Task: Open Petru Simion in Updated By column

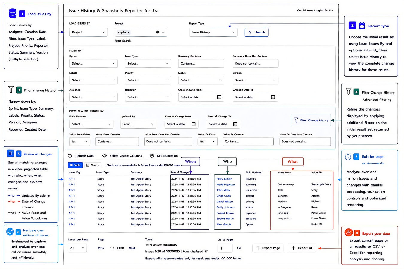Action: coord(224,179)
